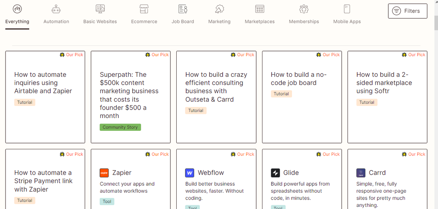
Task: Click the Carrd logo icon
Action: [361, 173]
